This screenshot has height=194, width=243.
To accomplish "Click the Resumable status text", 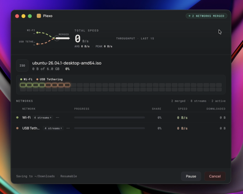I will pos(69,176).
